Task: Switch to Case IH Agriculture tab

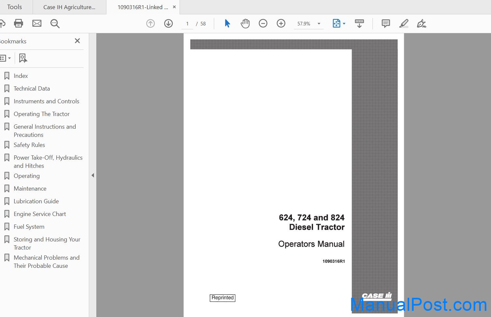Action: click(x=70, y=7)
